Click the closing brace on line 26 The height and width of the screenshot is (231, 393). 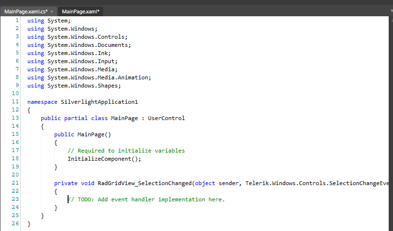tap(29, 224)
